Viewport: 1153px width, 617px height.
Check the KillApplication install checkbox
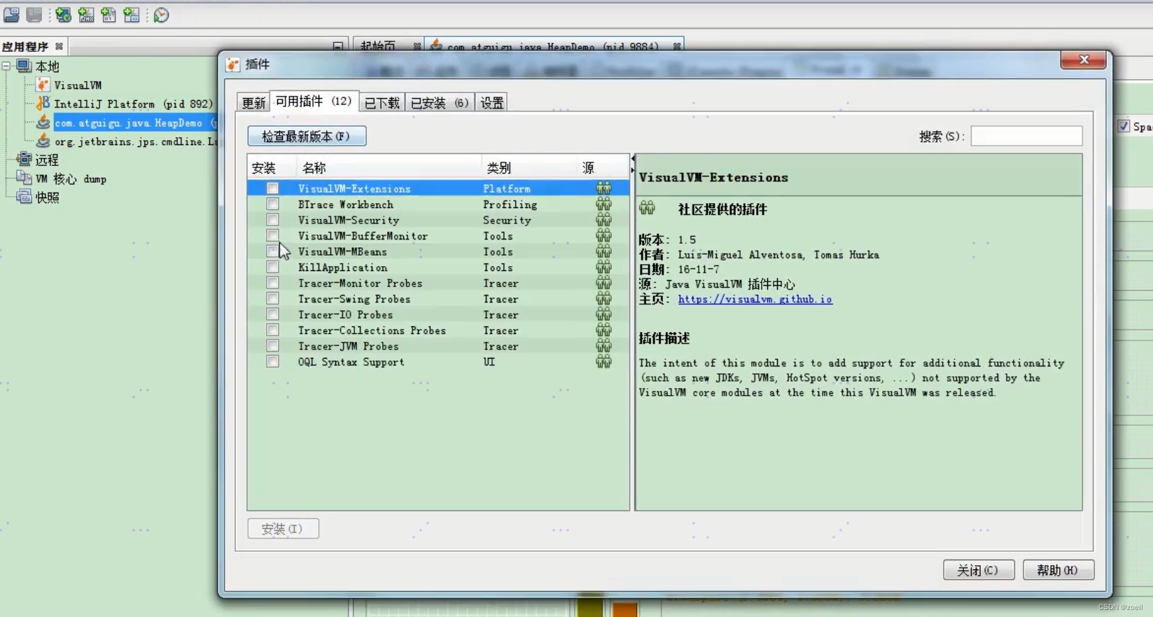[272, 268]
